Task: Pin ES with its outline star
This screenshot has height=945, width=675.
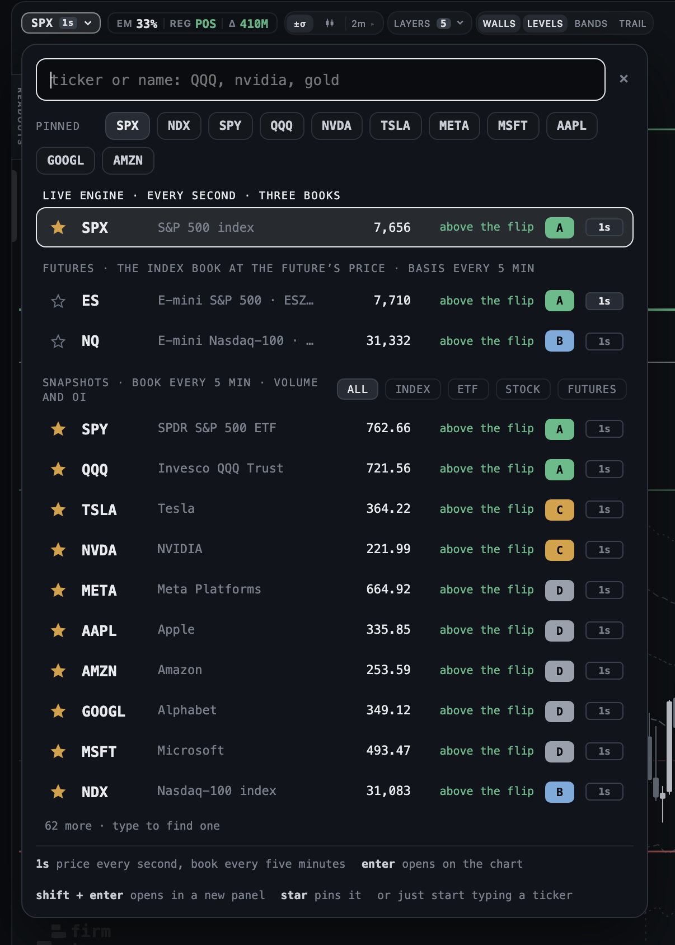Action: 58,301
